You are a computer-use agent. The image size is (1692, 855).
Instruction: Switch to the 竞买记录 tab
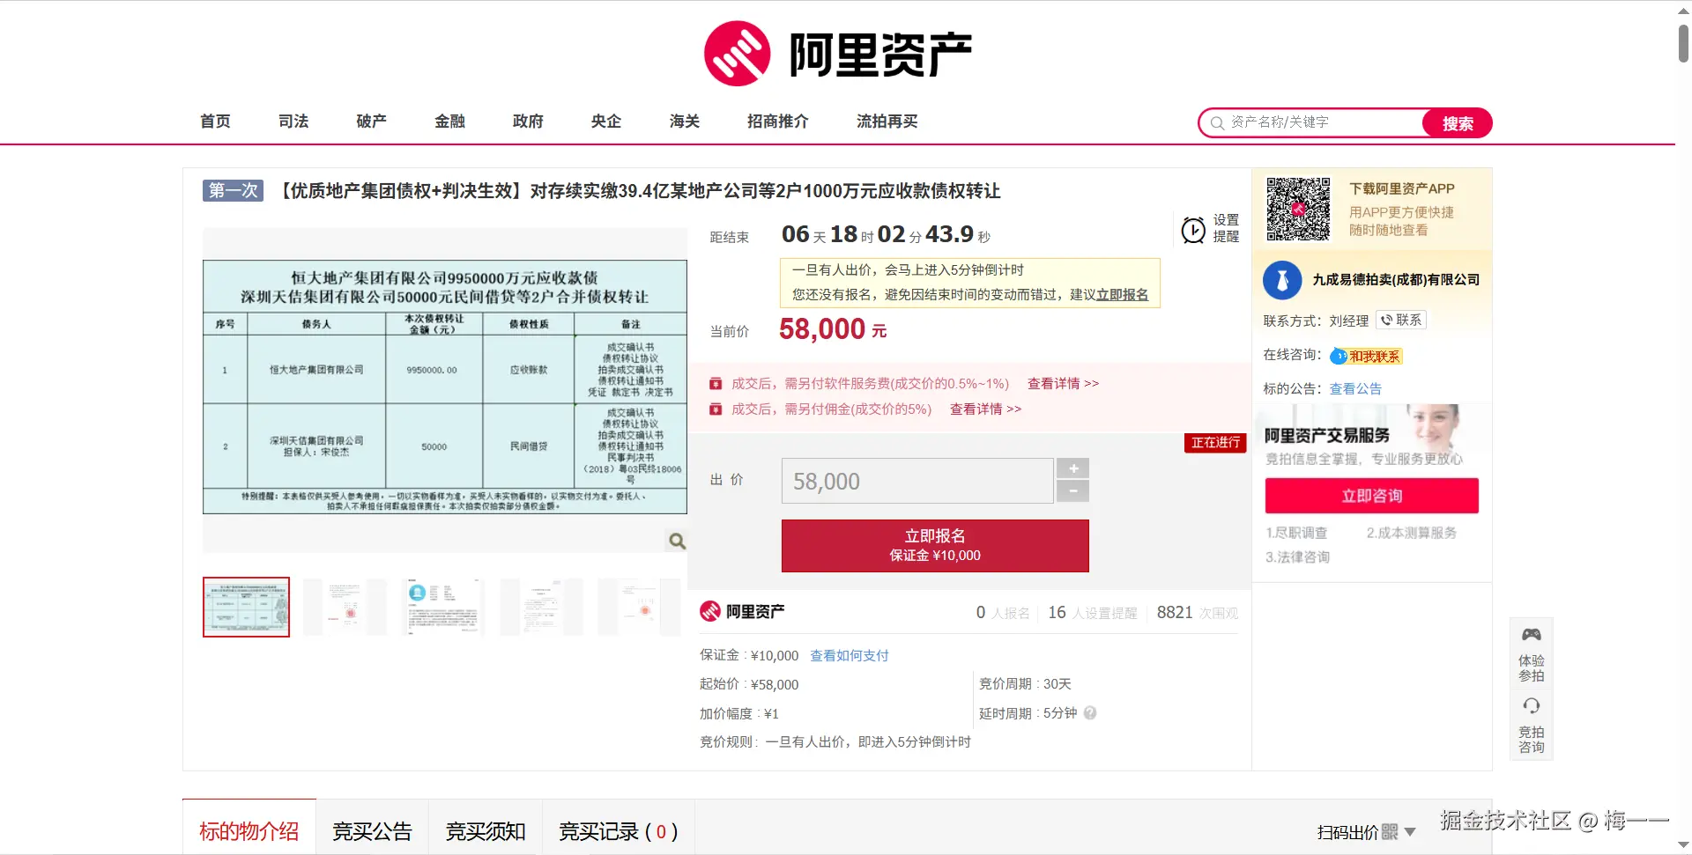(x=617, y=830)
